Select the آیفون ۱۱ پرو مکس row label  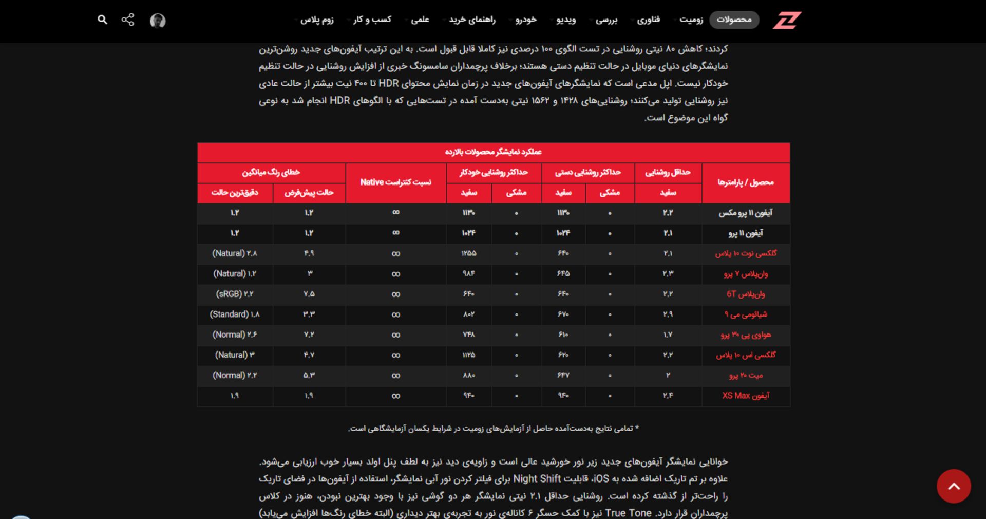click(x=746, y=213)
